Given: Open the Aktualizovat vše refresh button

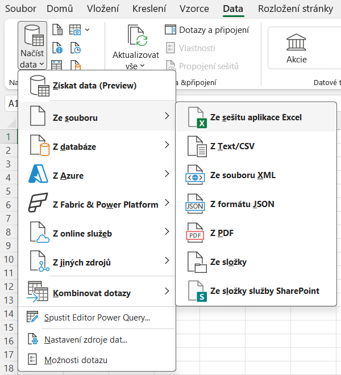Looking at the screenshot, I should click(136, 47).
